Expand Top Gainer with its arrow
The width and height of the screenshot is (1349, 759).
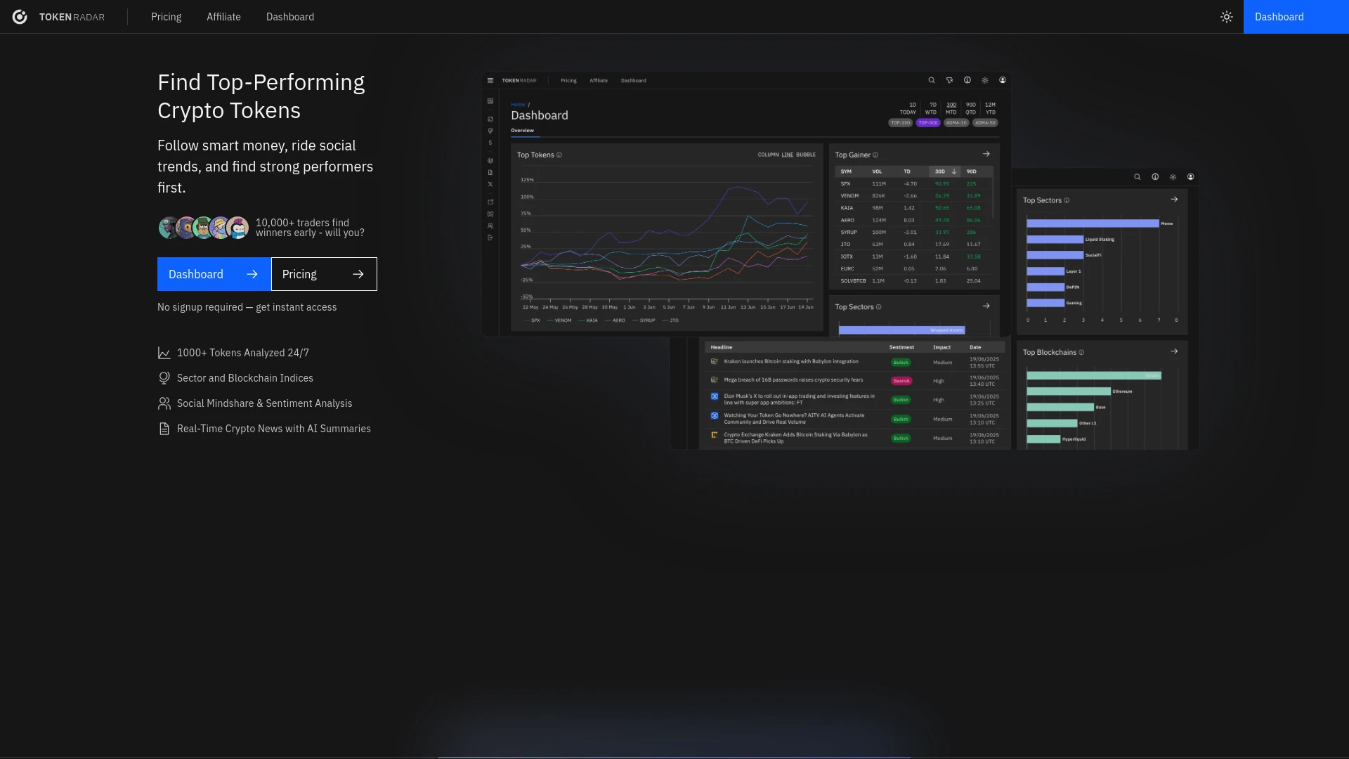pos(986,153)
